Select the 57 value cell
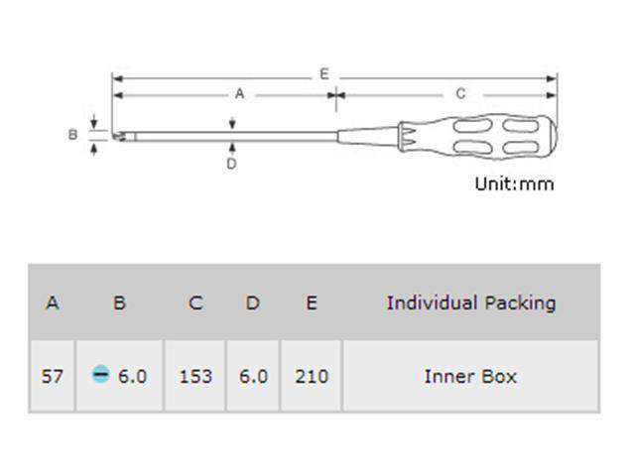635x476 pixels. (x=52, y=377)
